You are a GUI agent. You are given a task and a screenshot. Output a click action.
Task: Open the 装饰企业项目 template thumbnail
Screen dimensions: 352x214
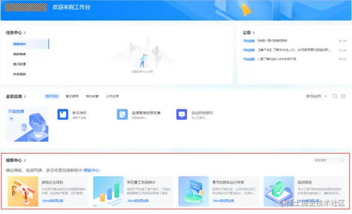[23, 191]
